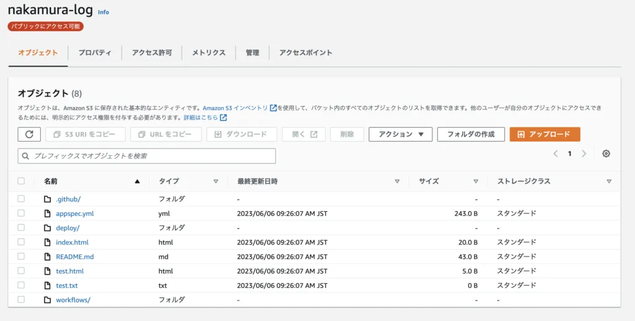Click external link icon after 詳細はこちら
The width and height of the screenshot is (635, 321).
[x=223, y=117]
